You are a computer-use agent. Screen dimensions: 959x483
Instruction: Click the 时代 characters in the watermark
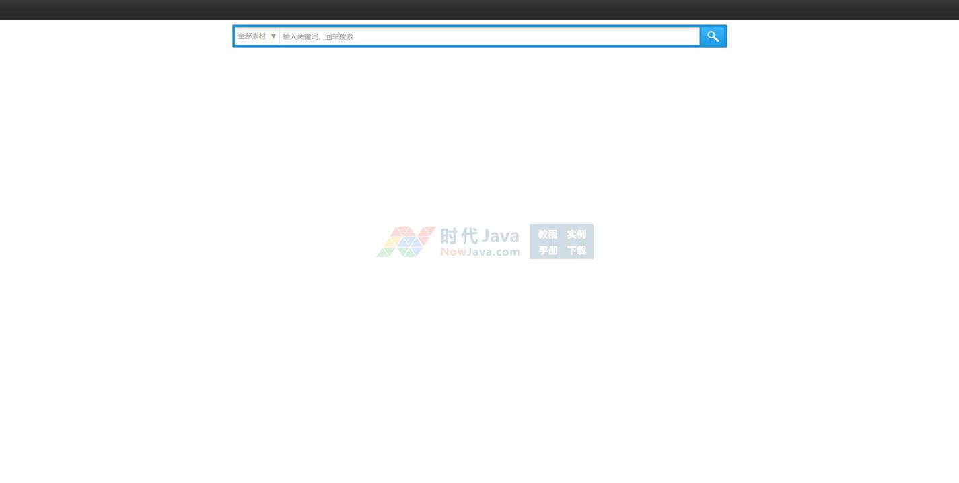tap(459, 236)
